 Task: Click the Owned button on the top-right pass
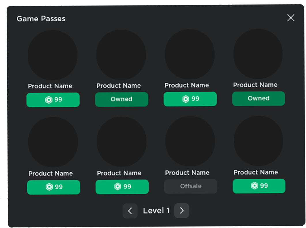pyautogui.click(x=258, y=99)
